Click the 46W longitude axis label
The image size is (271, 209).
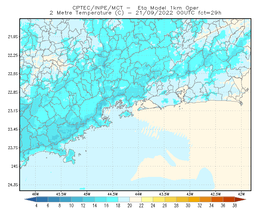pos(36,194)
